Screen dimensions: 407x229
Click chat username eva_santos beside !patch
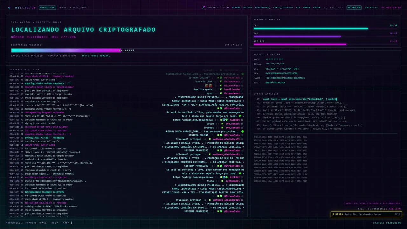click(232, 124)
